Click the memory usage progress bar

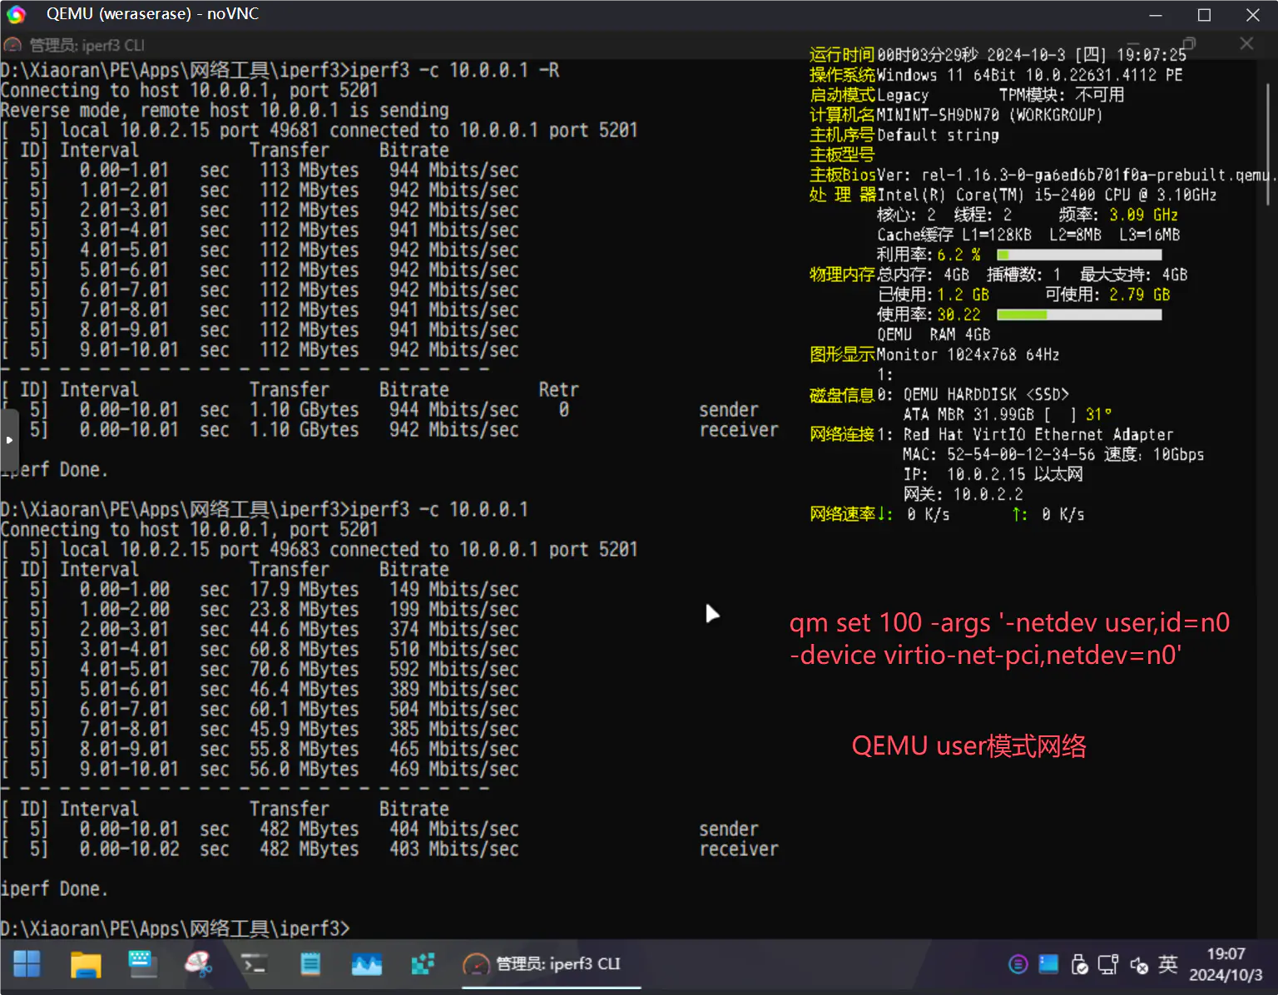1079,314
